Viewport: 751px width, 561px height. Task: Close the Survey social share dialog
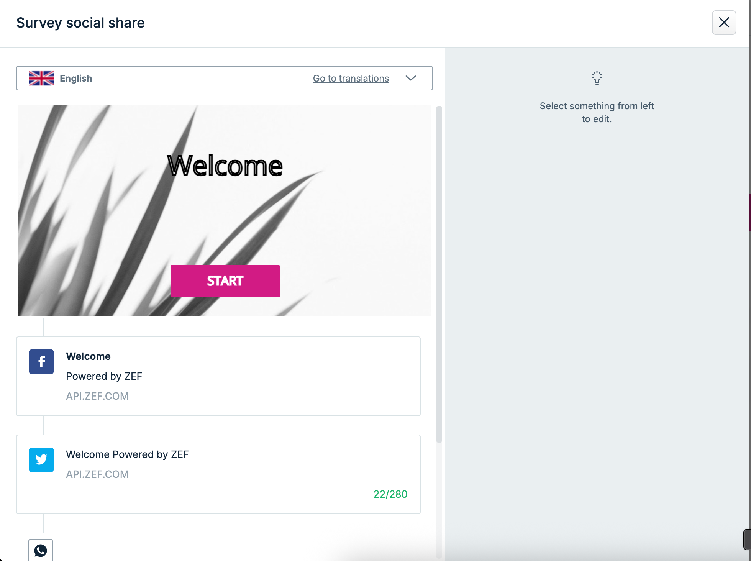pyautogui.click(x=724, y=23)
